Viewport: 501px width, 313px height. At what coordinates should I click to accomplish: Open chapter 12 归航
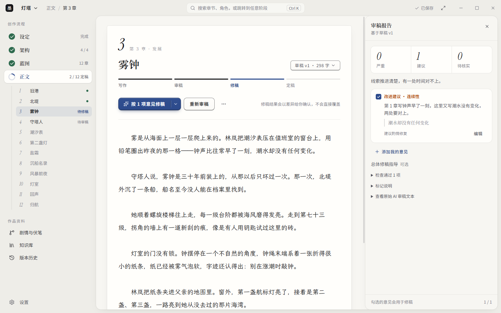[54, 204]
